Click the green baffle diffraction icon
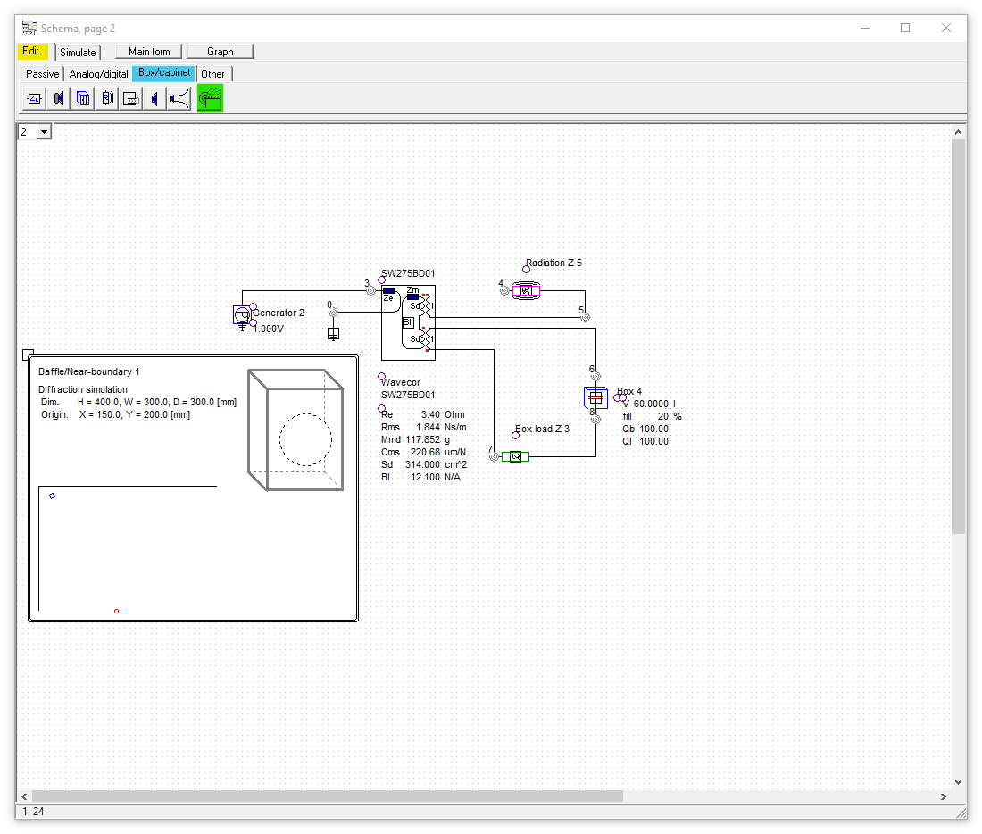The height and width of the screenshot is (834, 982). pos(210,98)
